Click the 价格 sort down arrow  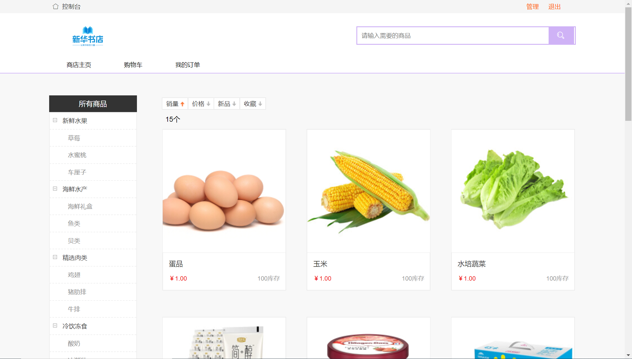(208, 104)
